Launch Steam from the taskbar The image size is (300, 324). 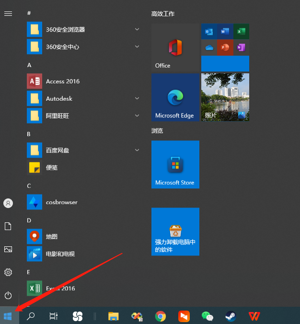[x=231, y=316]
